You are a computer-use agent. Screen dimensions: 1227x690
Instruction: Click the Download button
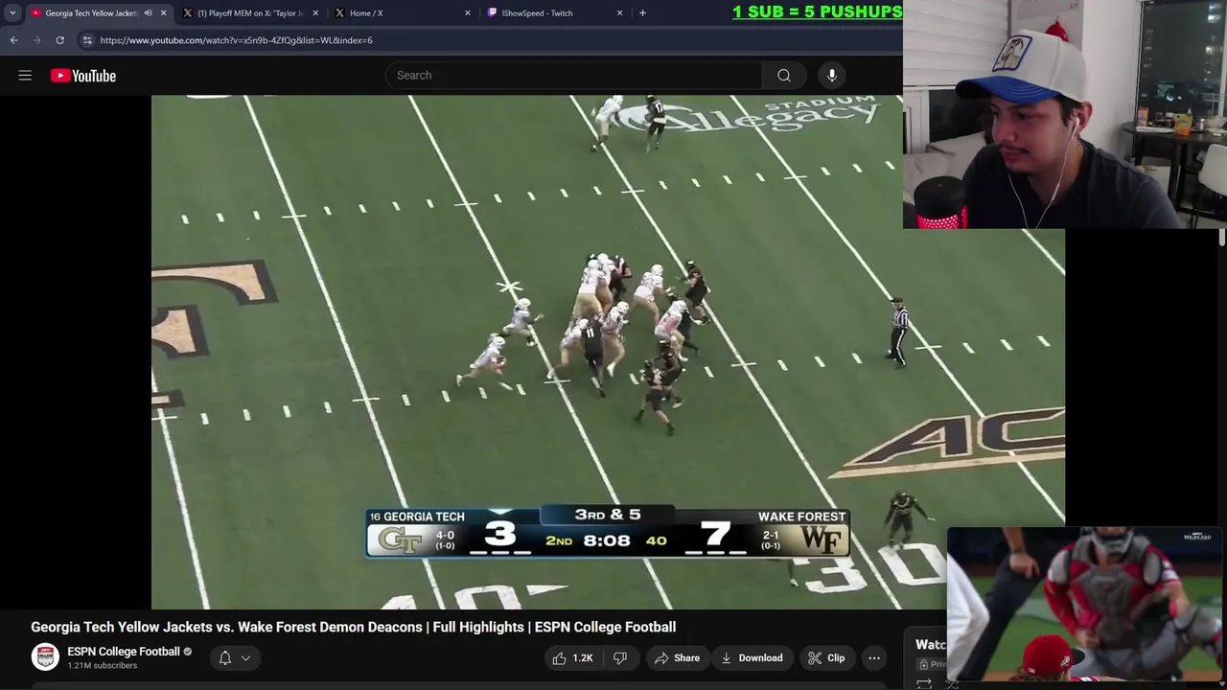[x=752, y=658]
